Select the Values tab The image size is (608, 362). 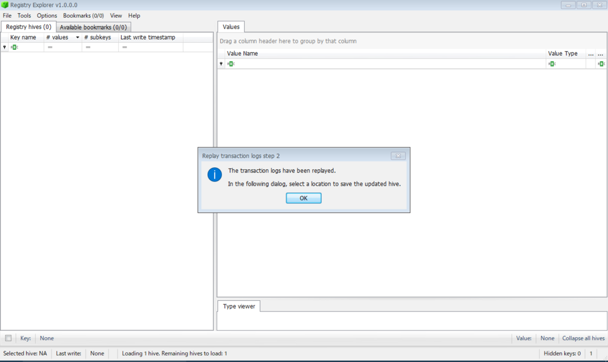pos(231,27)
